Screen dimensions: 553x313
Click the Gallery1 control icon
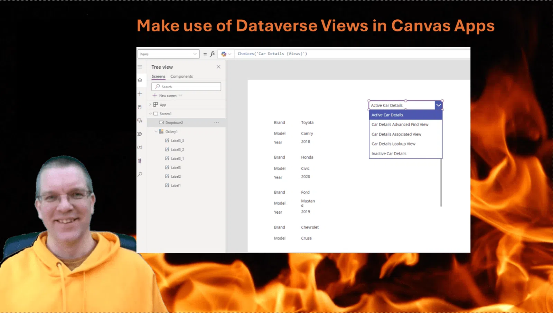[161, 131]
